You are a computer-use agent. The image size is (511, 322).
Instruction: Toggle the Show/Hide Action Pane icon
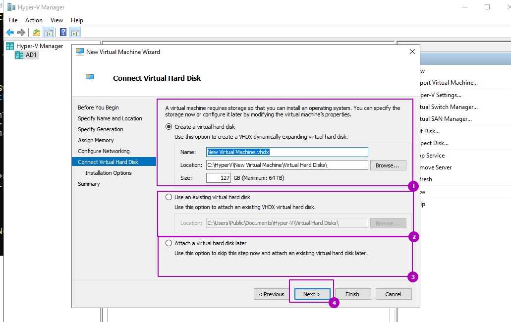(75, 32)
